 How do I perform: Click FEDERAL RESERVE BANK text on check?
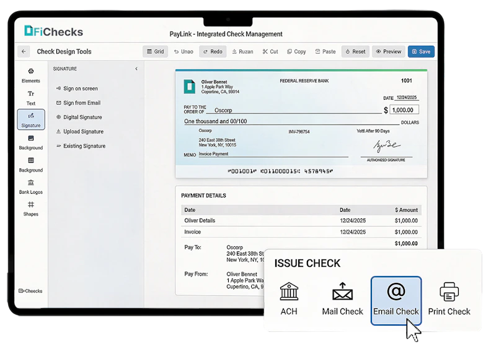point(304,81)
